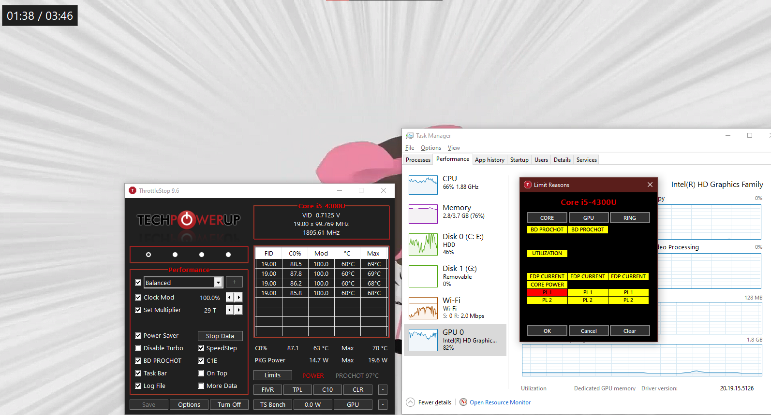The height and width of the screenshot is (415, 771).
Task: Click the ThrottleStop title bar logo icon
Action: coord(133,190)
